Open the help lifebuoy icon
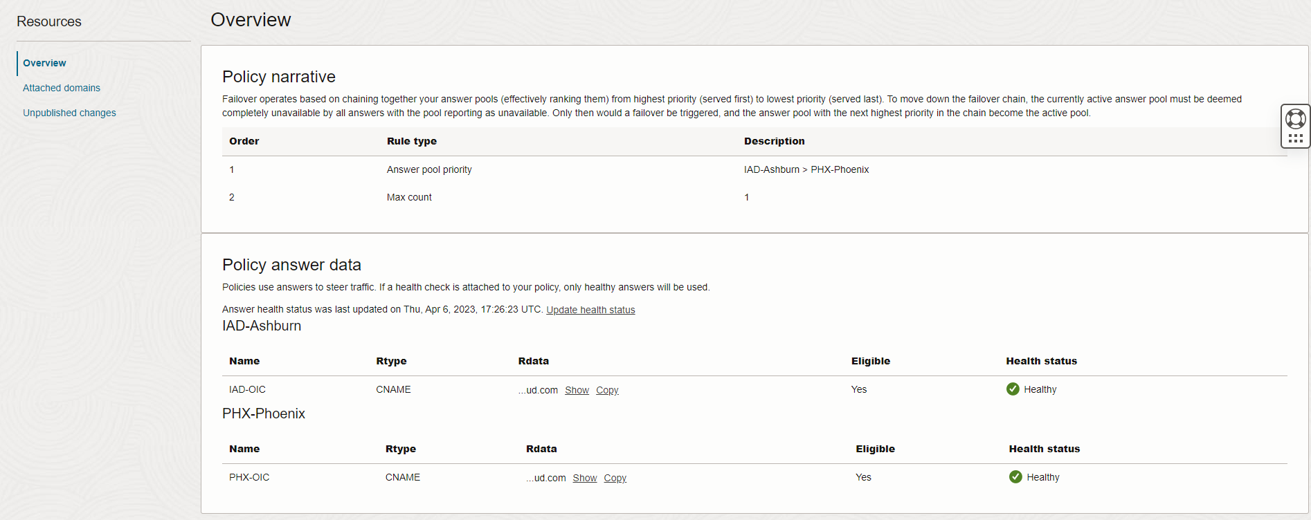This screenshot has width=1311, height=520. pos(1295,119)
